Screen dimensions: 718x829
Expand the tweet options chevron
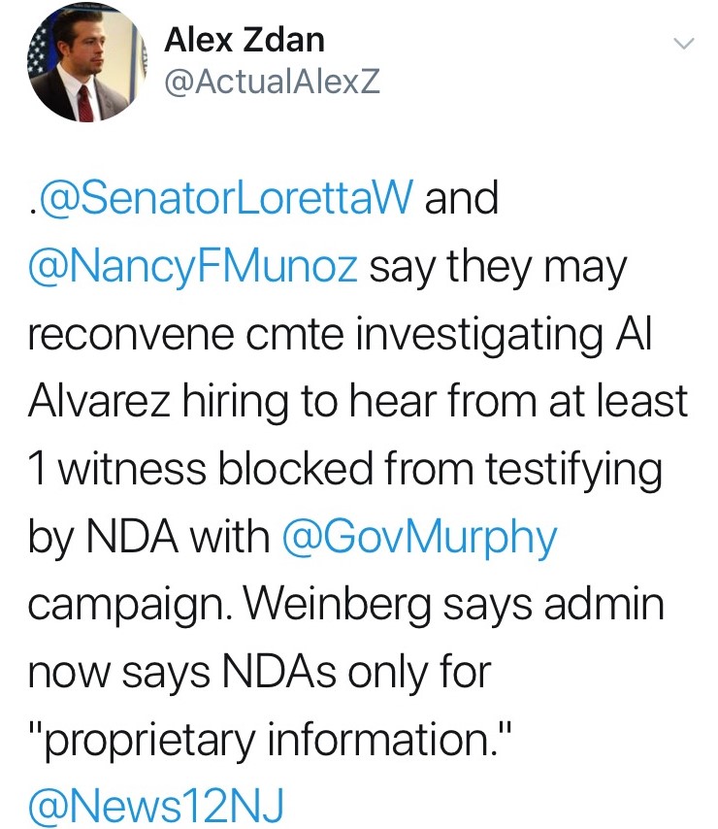684,44
